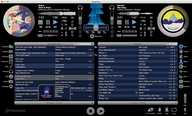The height and width of the screenshot is (116, 192).
Task: Click the Skip double-arrow icon
Action: pos(167,110)
